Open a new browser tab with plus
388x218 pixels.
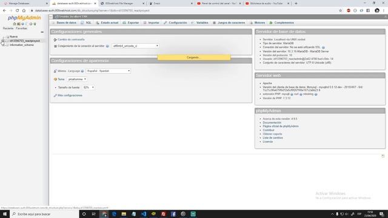pos(296,4)
